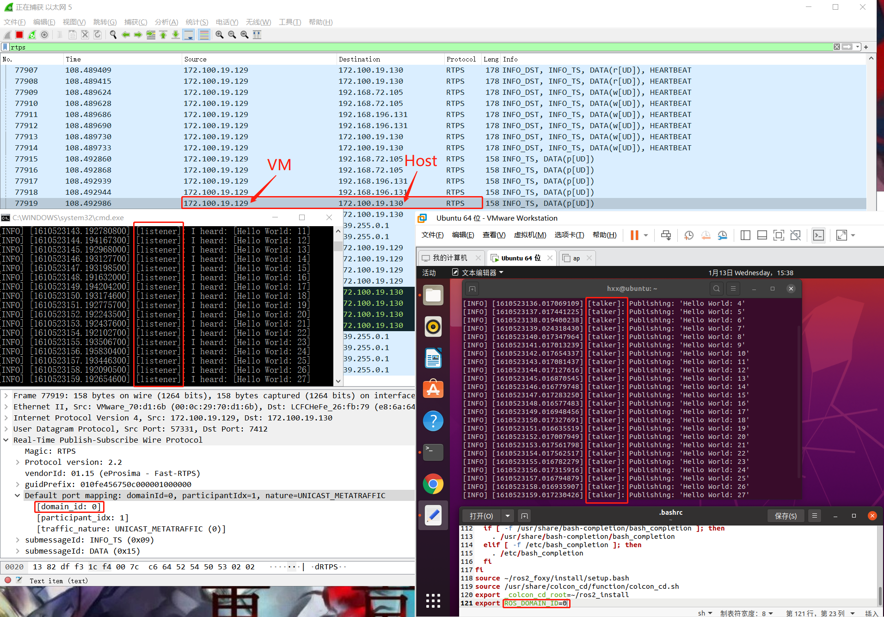The height and width of the screenshot is (617, 884).
Task: Open the find packet tool
Action: pos(113,34)
